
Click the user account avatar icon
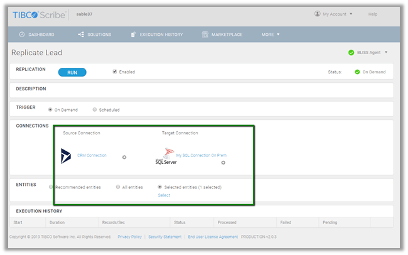coord(318,14)
